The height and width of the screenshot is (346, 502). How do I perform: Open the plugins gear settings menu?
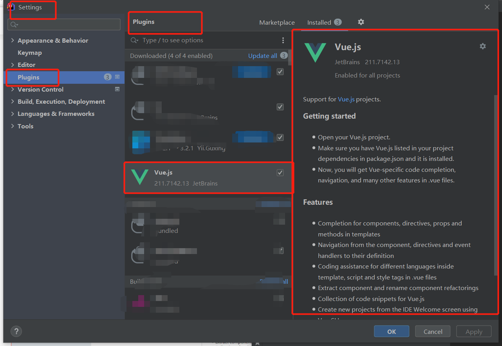click(x=361, y=22)
